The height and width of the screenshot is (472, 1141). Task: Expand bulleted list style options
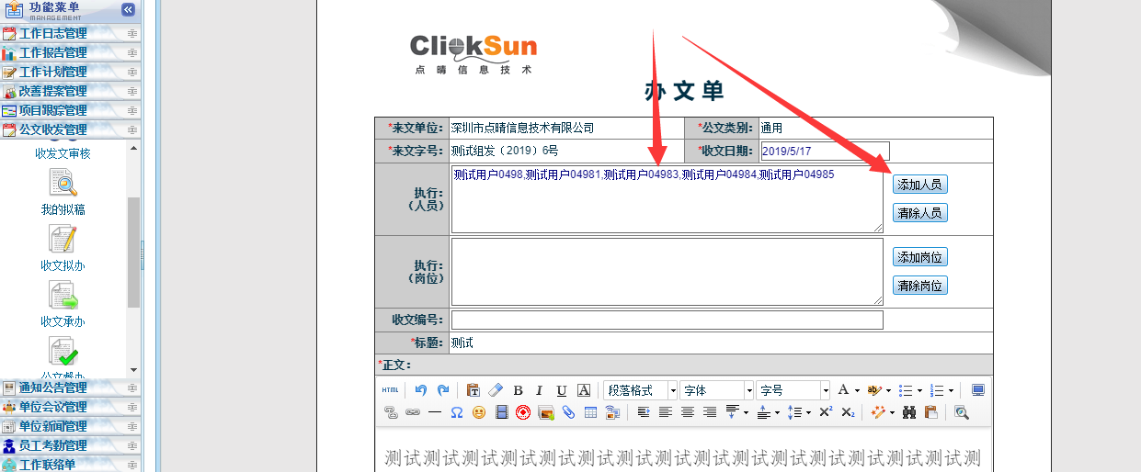pyautogui.click(x=919, y=390)
